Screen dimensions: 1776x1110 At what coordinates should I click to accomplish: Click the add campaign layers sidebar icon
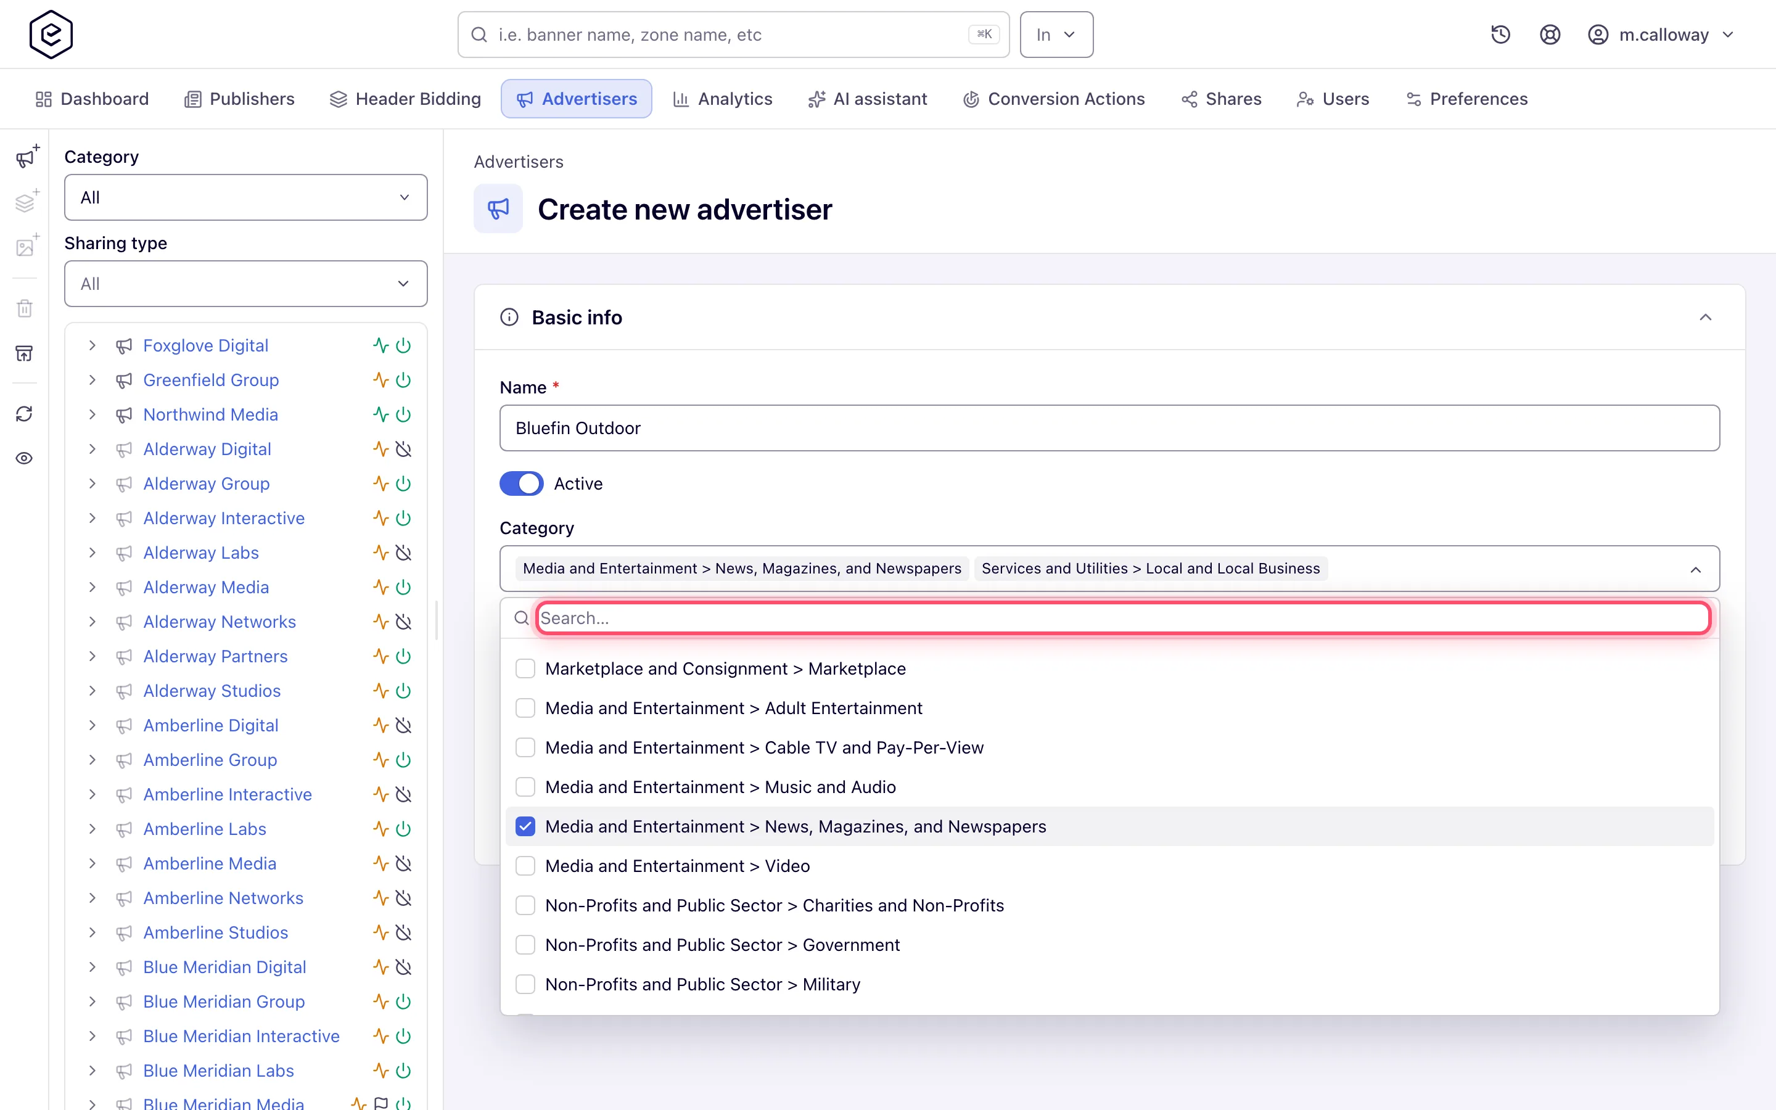click(x=26, y=201)
